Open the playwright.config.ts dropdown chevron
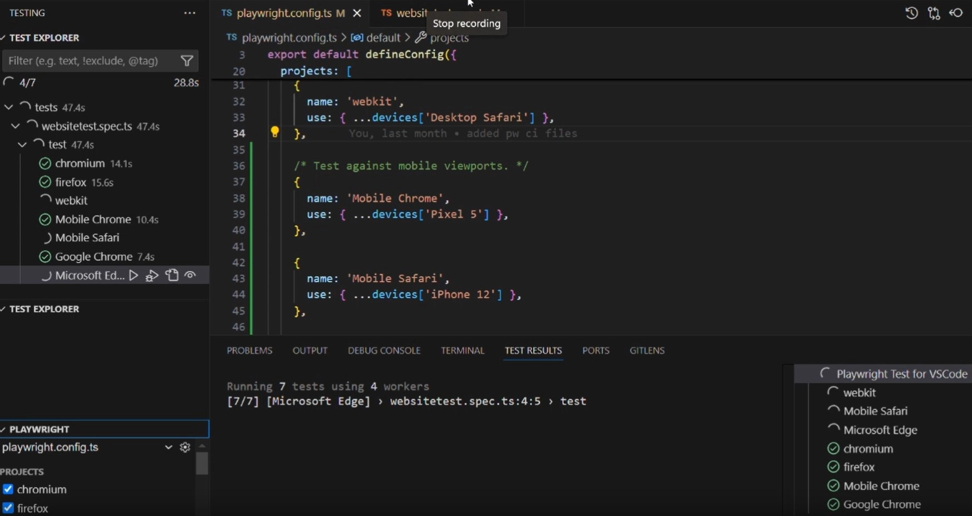Screen dimensions: 972x516 coord(168,447)
